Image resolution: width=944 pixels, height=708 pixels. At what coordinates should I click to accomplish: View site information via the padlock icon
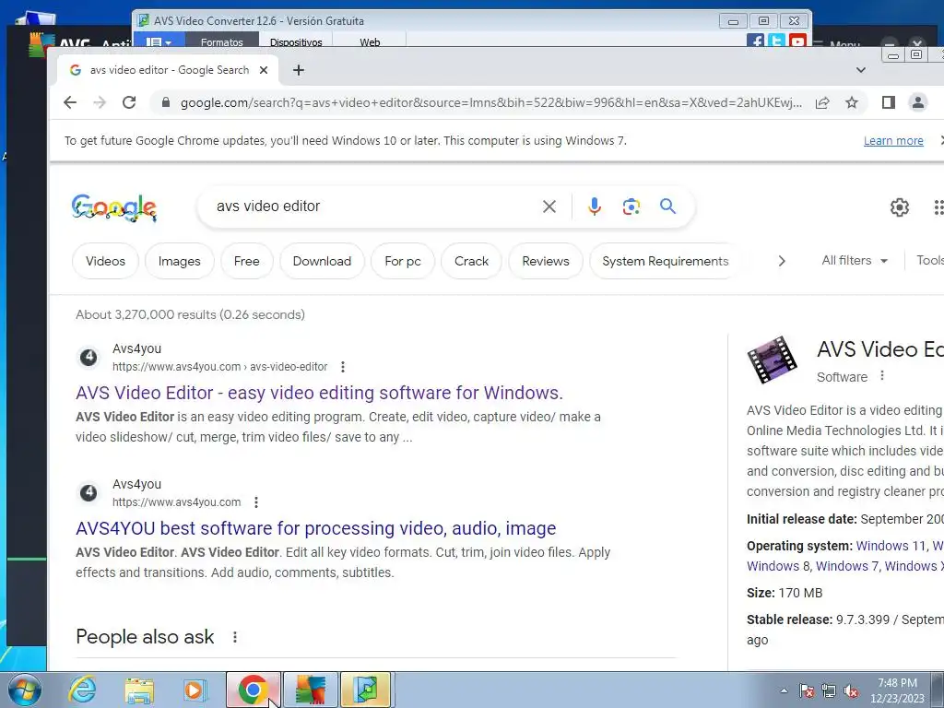166,102
